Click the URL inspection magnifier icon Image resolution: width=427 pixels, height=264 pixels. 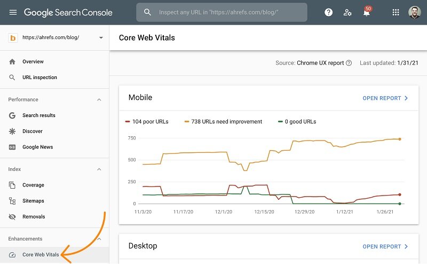click(12, 77)
